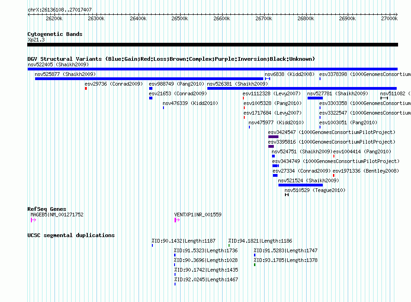The width and height of the screenshot is (411, 302).
Task: Click the RefSeq Genes track title
Action: (x=47, y=209)
